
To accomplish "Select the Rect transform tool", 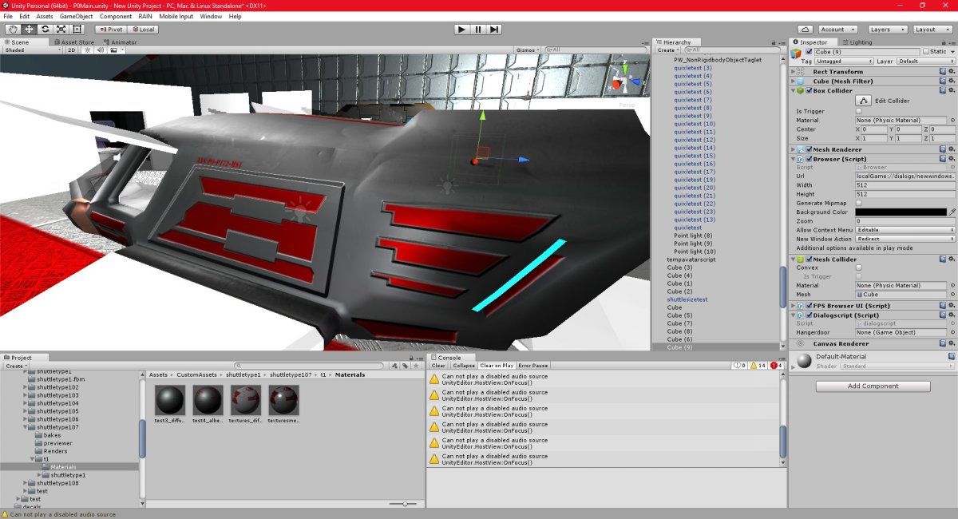I will 77,30.
